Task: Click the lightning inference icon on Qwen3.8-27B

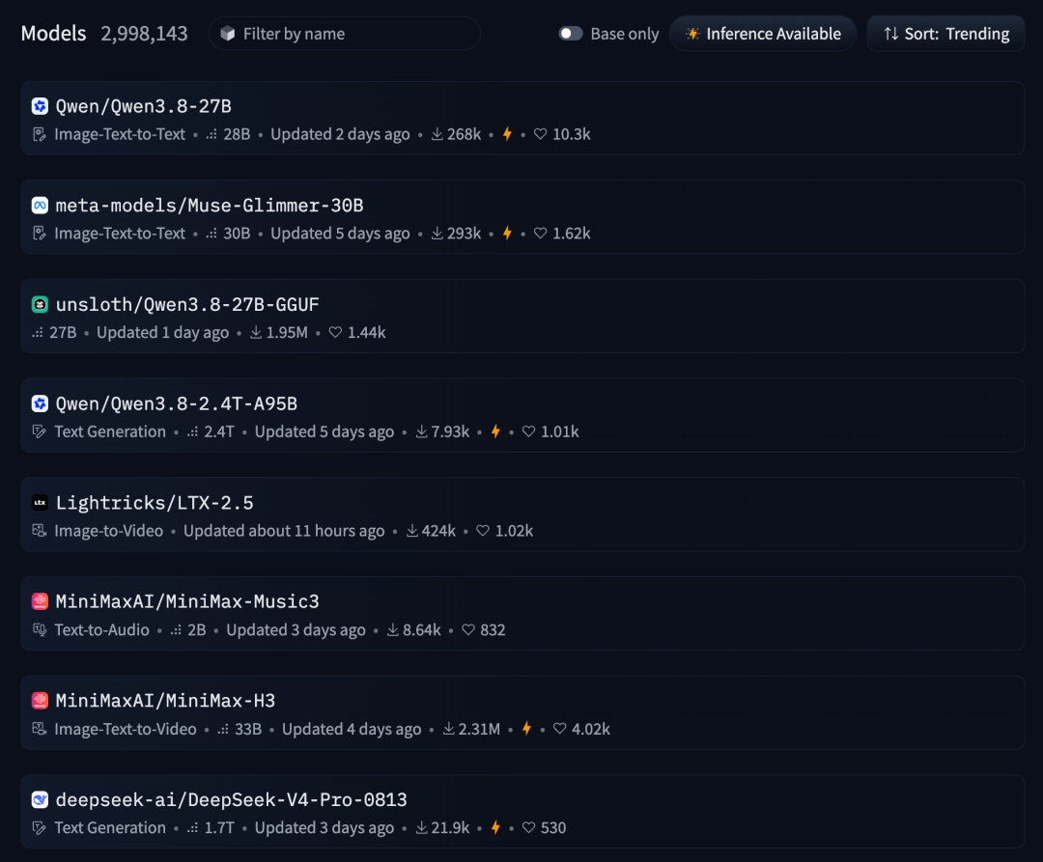Action: pos(507,134)
